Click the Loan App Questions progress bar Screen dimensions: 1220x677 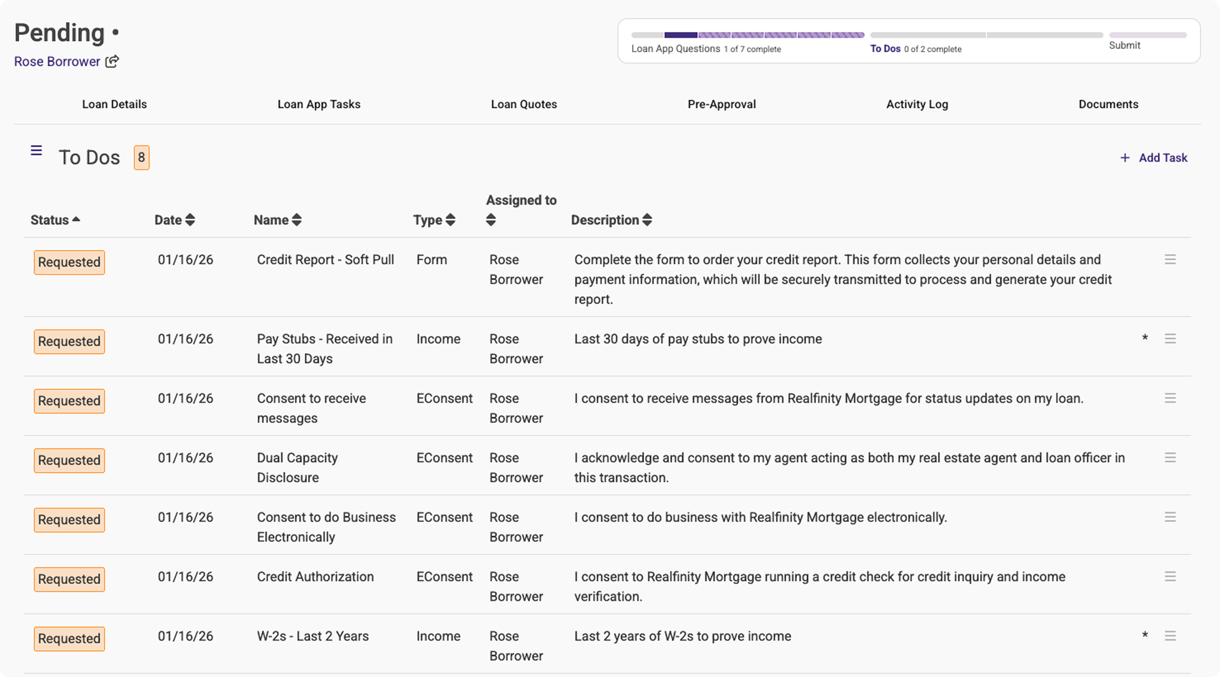[x=747, y=35]
